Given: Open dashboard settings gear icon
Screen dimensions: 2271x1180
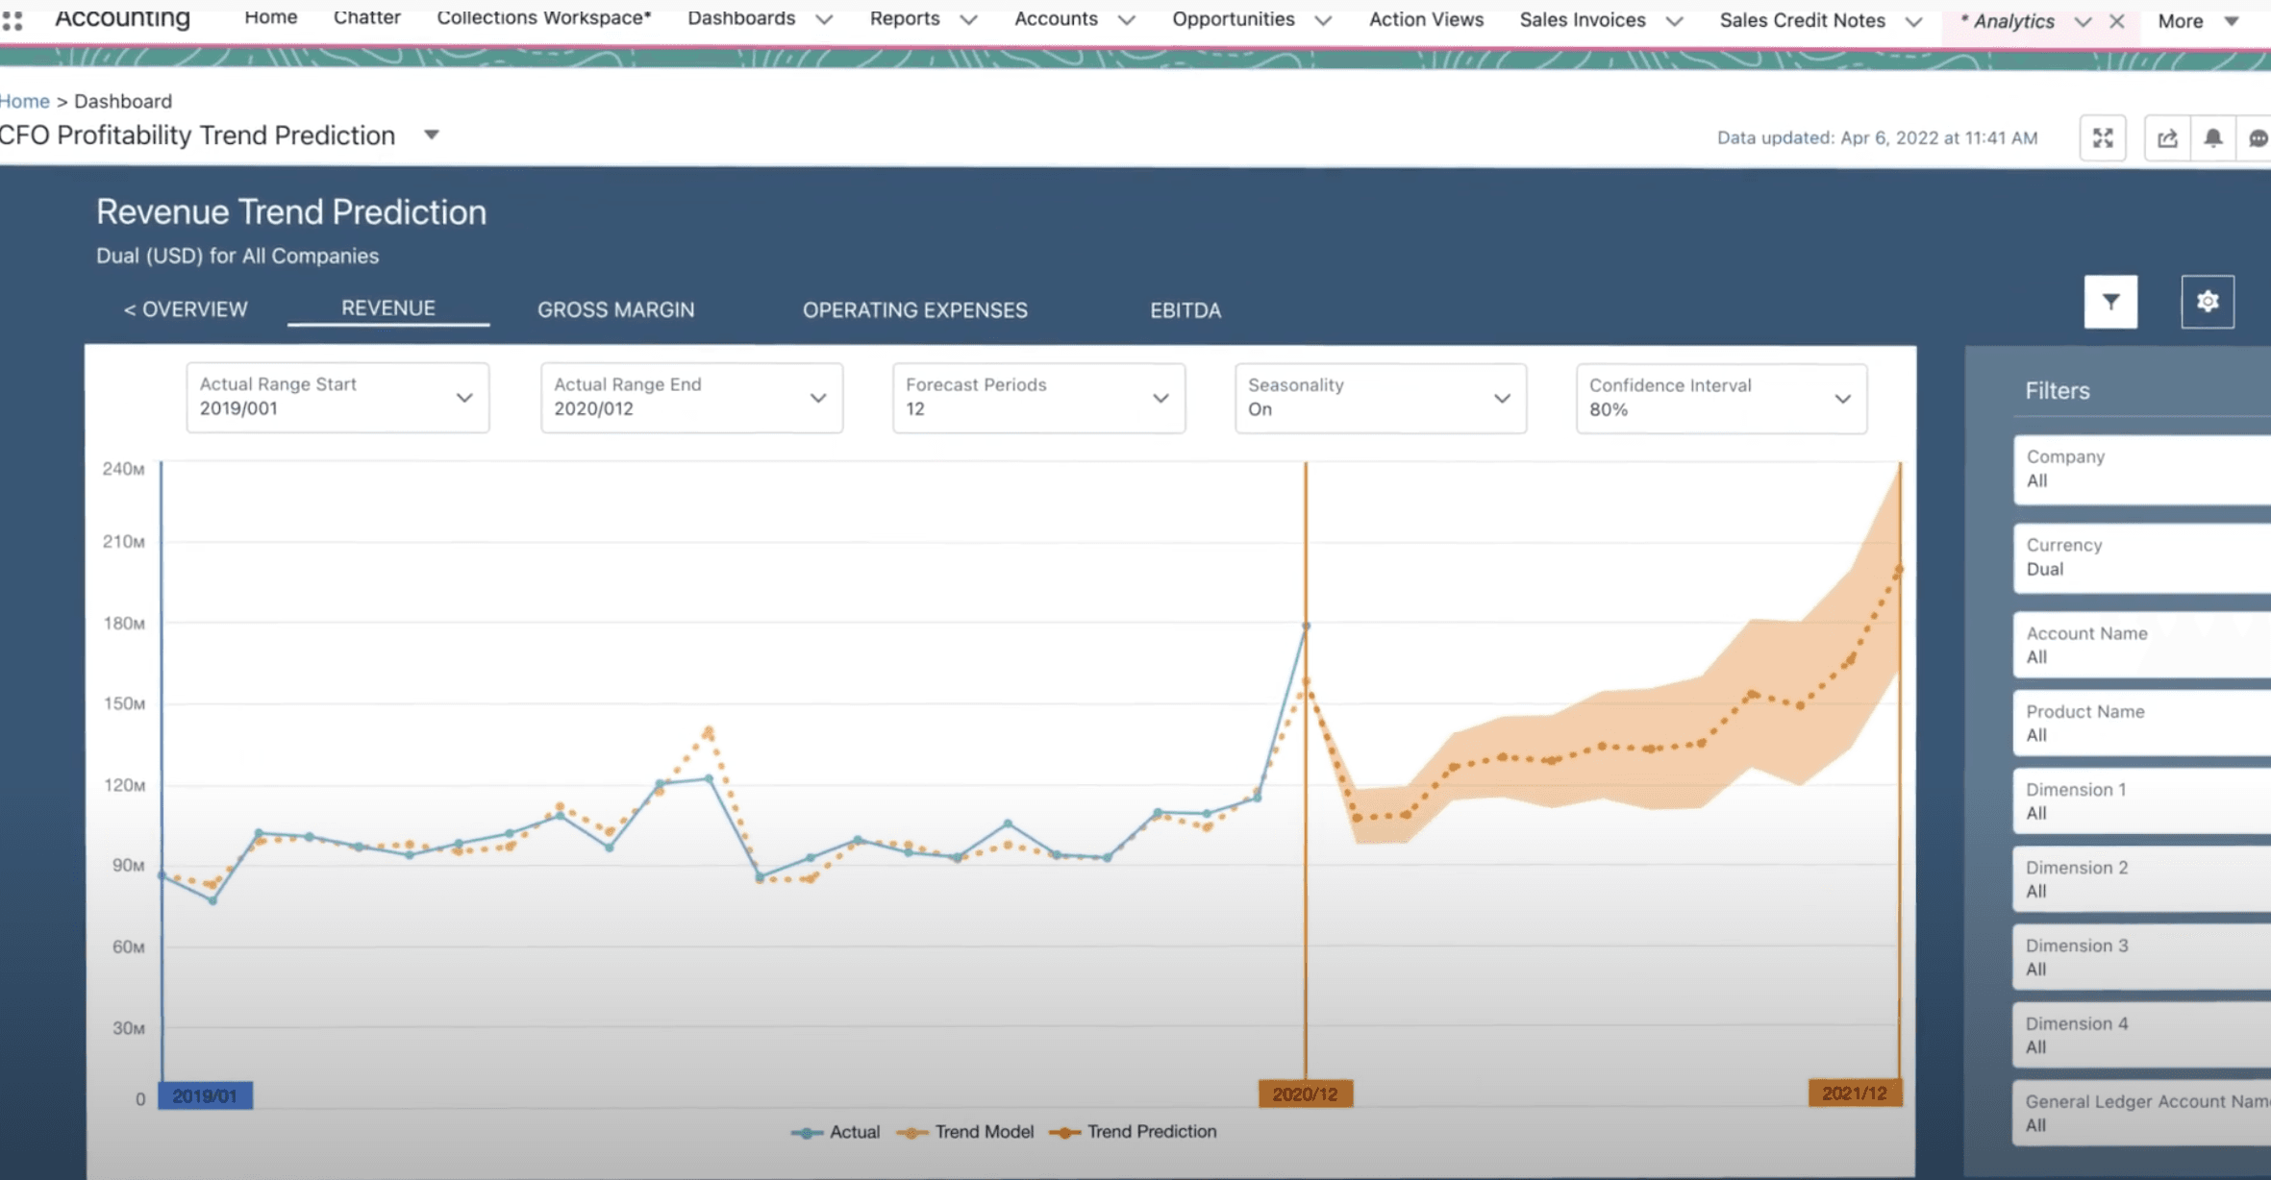Looking at the screenshot, I should (x=2208, y=302).
